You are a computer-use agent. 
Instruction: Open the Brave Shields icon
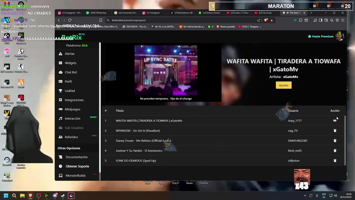point(266,20)
